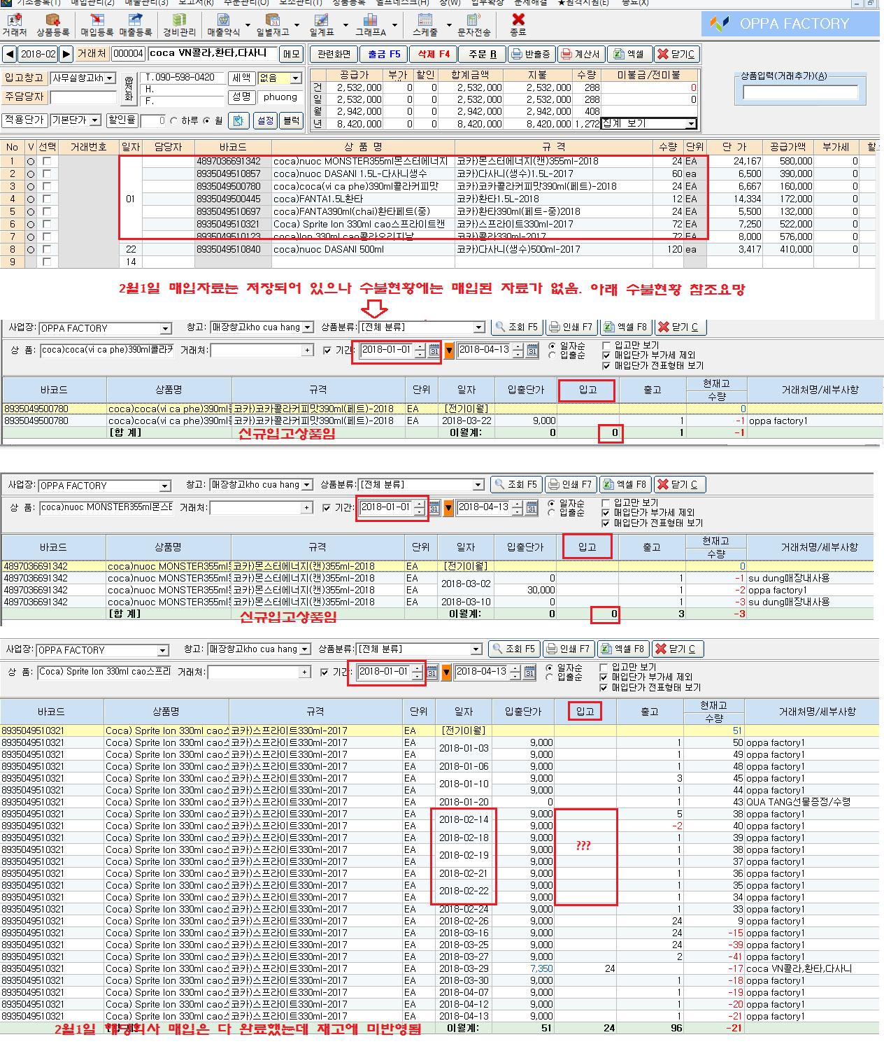The height and width of the screenshot is (1044, 884).
Task: Open start-date calendar in coca phe 390ml ledger
Action: 434,351
